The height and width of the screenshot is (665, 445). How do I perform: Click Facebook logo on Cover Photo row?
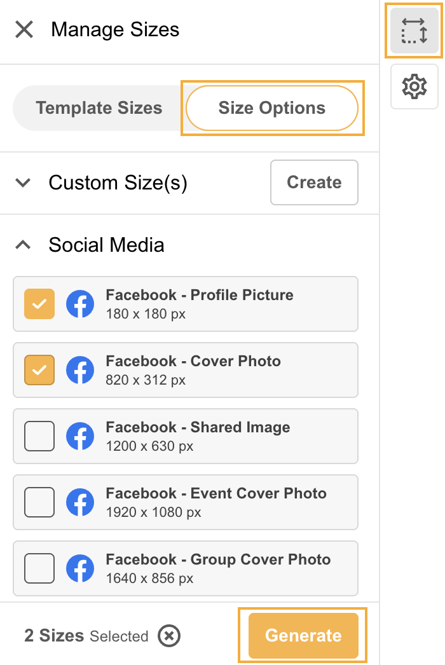(x=80, y=370)
